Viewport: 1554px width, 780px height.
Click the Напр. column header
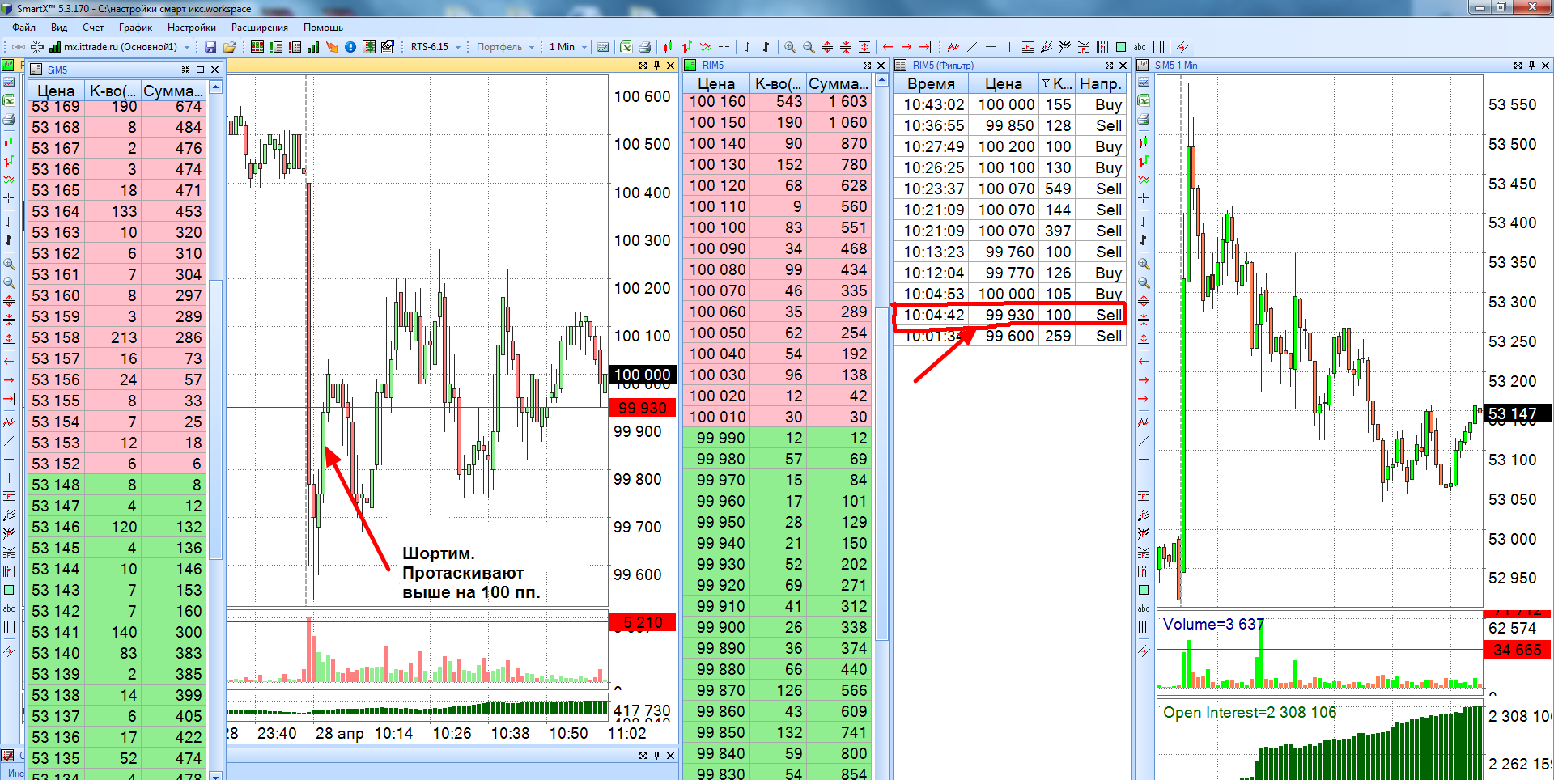click(1101, 83)
